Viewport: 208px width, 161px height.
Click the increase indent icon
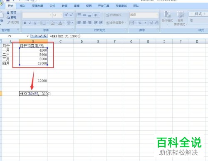(101, 22)
